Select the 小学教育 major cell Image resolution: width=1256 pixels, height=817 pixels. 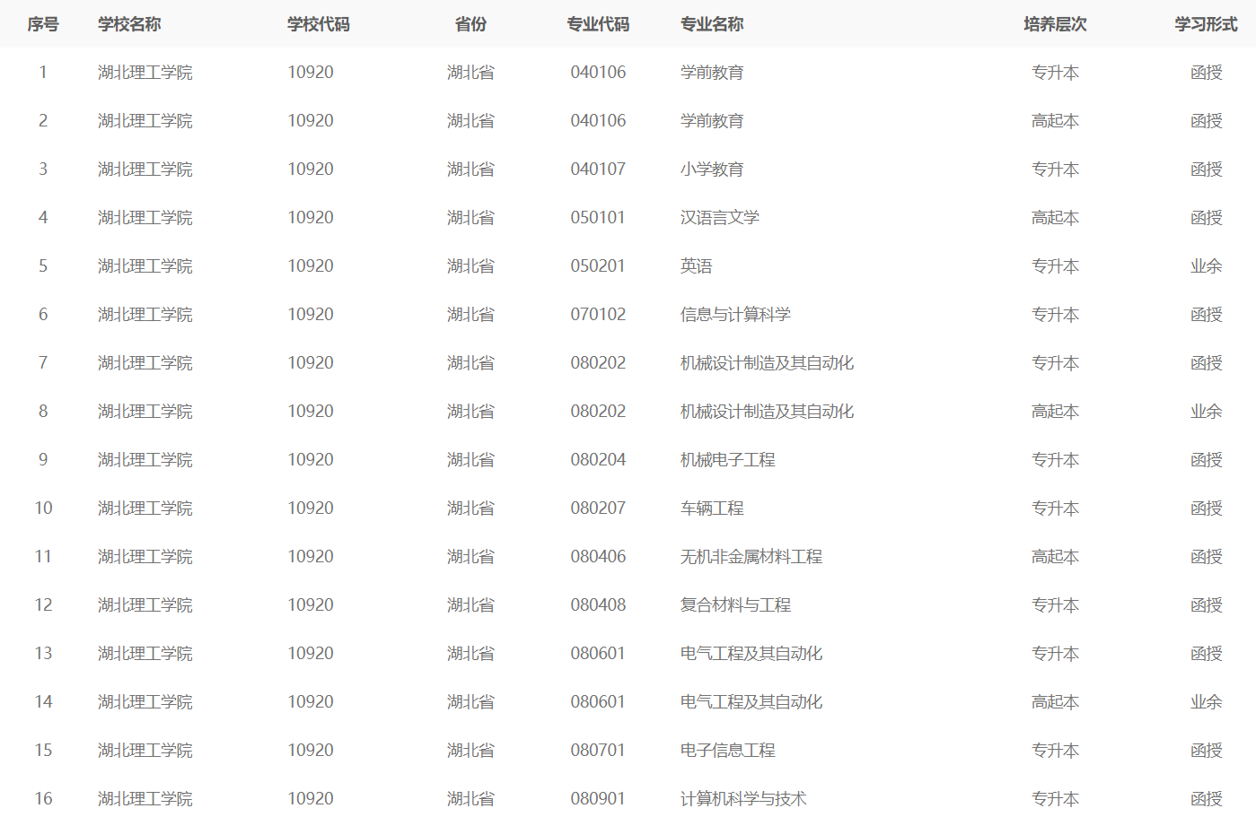point(712,169)
